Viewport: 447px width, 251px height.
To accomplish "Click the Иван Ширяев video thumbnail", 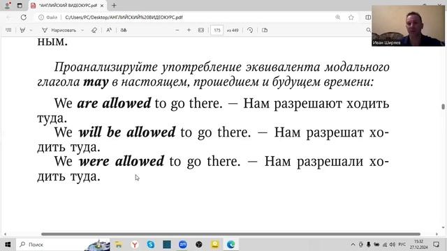I will pos(408,26).
